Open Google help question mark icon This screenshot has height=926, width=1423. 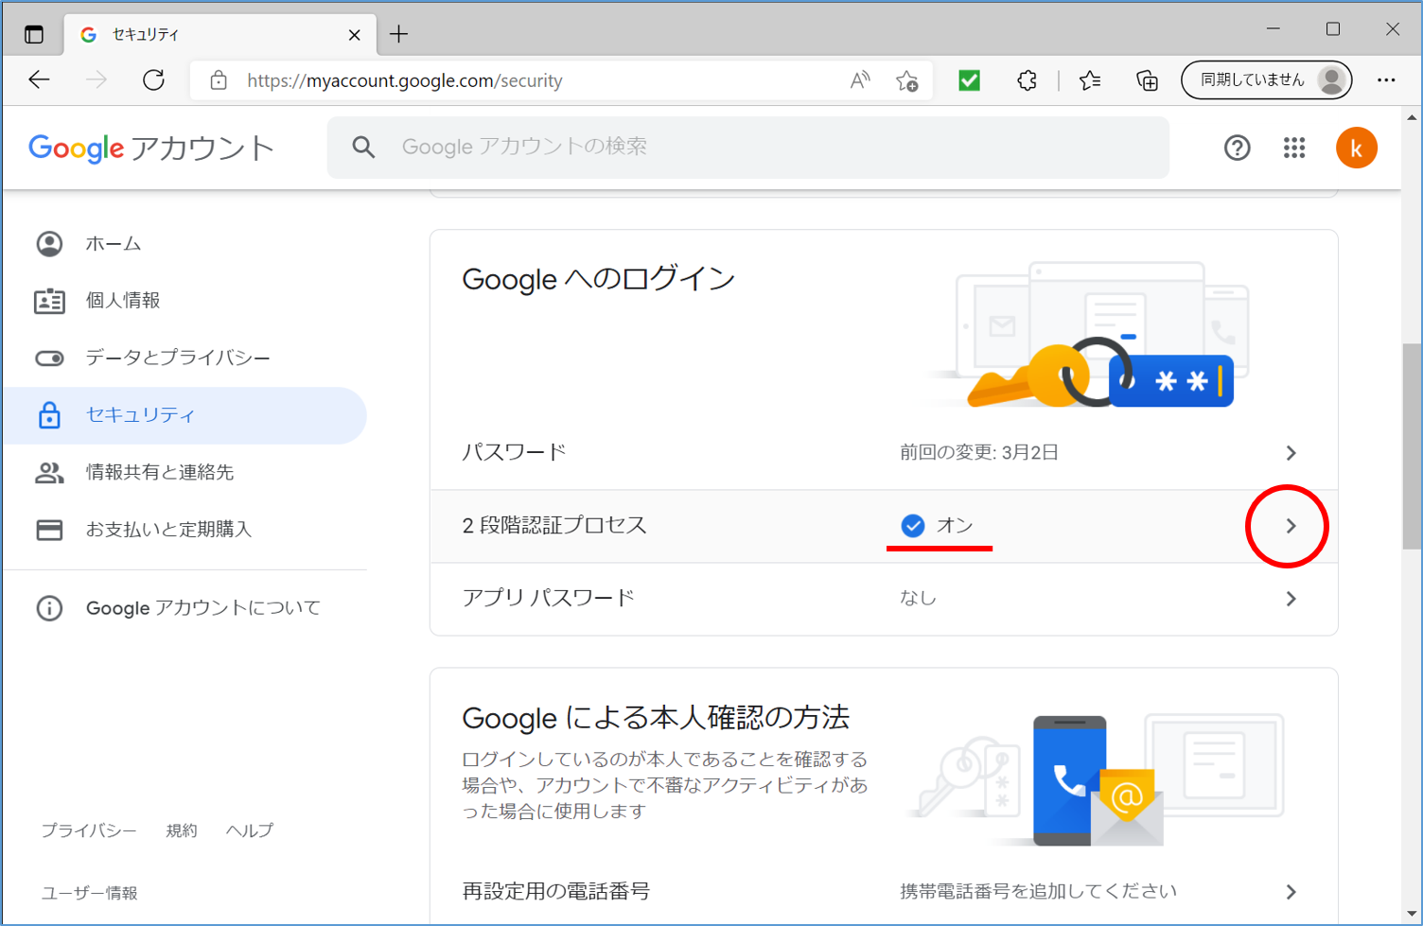(1237, 148)
